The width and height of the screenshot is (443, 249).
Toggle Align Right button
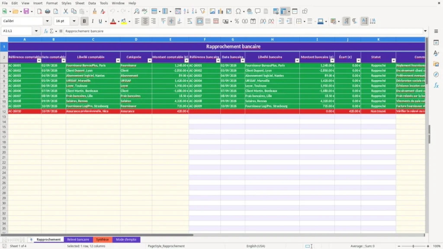click(x=154, y=21)
